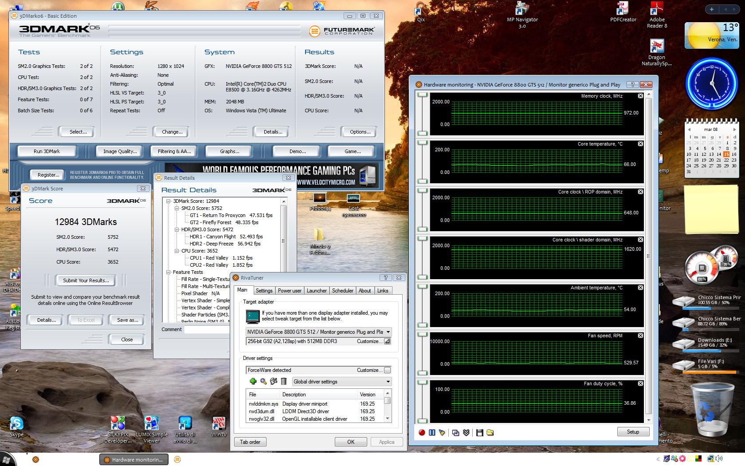This screenshot has height=466, width=745.
Task: Collapse the 3DMark Score: 12984 tree node
Action: pyautogui.click(x=169, y=201)
